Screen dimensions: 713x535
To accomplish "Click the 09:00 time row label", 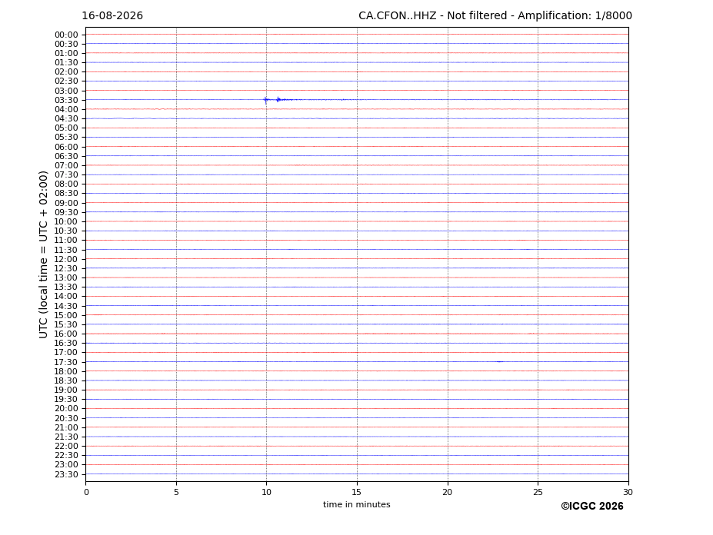I will (66, 203).
